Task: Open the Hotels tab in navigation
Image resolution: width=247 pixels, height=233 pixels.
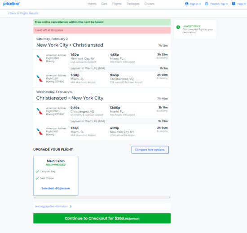Action: point(92,4)
